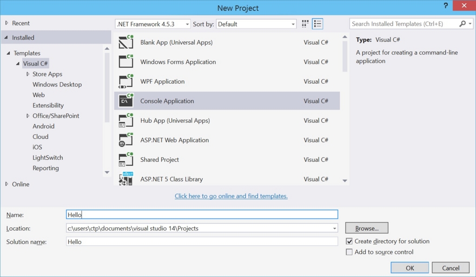Click the WPF Application template icon
This screenshot has width=476, height=277.
click(126, 81)
